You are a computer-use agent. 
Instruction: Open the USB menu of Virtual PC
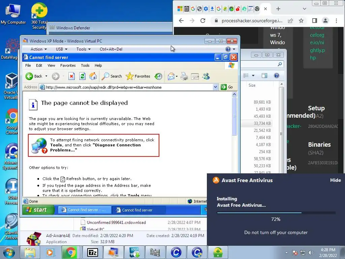pyautogui.click(x=62, y=49)
